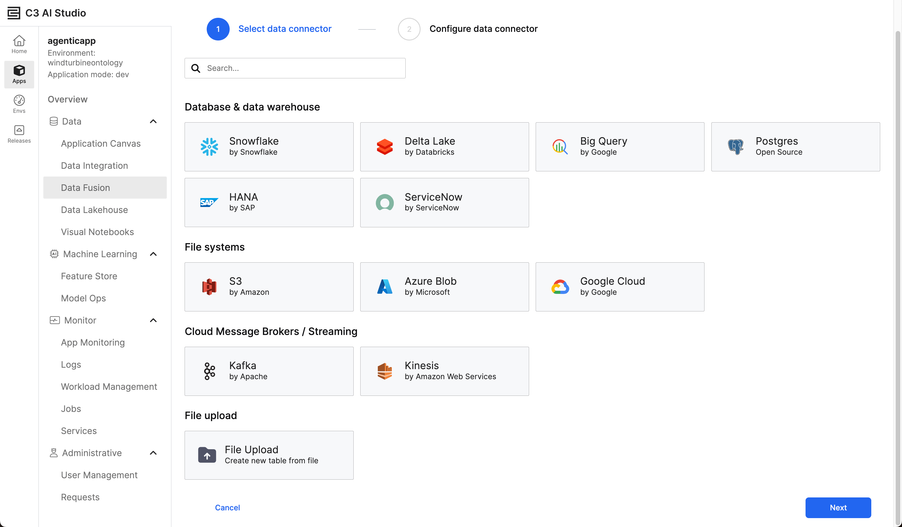Click the File Upload folder icon

click(207, 455)
